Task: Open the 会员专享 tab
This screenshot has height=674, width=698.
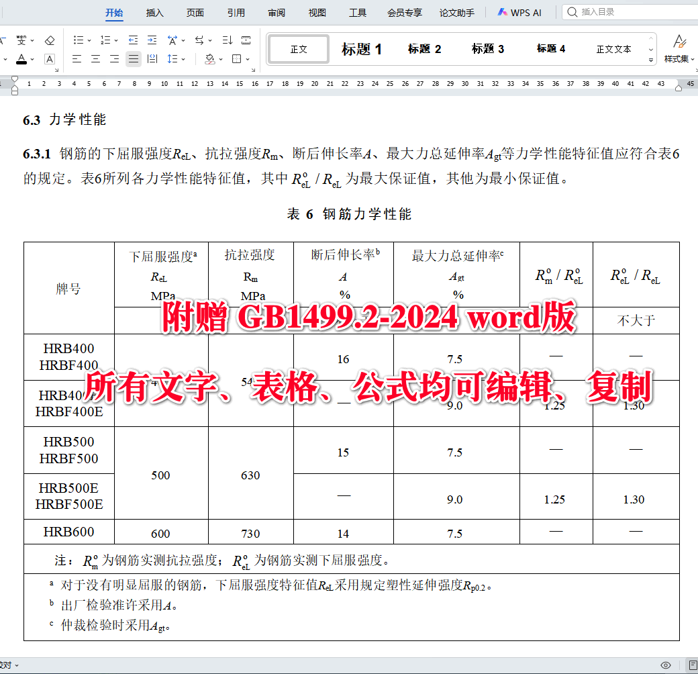Action: pos(404,13)
